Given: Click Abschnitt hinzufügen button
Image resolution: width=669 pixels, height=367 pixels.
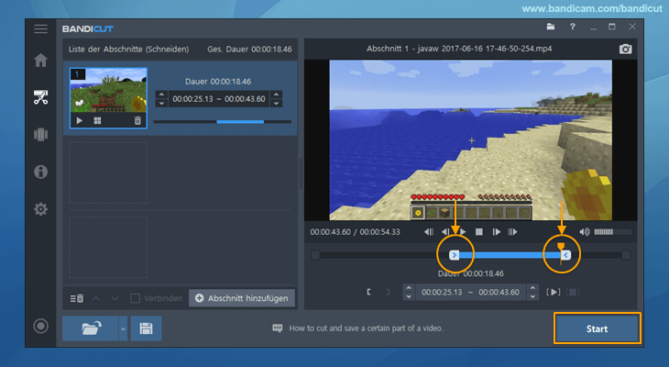Looking at the screenshot, I should 242,298.
